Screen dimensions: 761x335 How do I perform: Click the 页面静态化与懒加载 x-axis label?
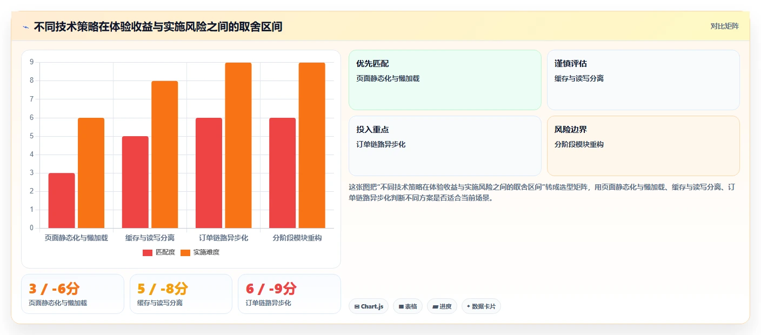tap(76, 238)
